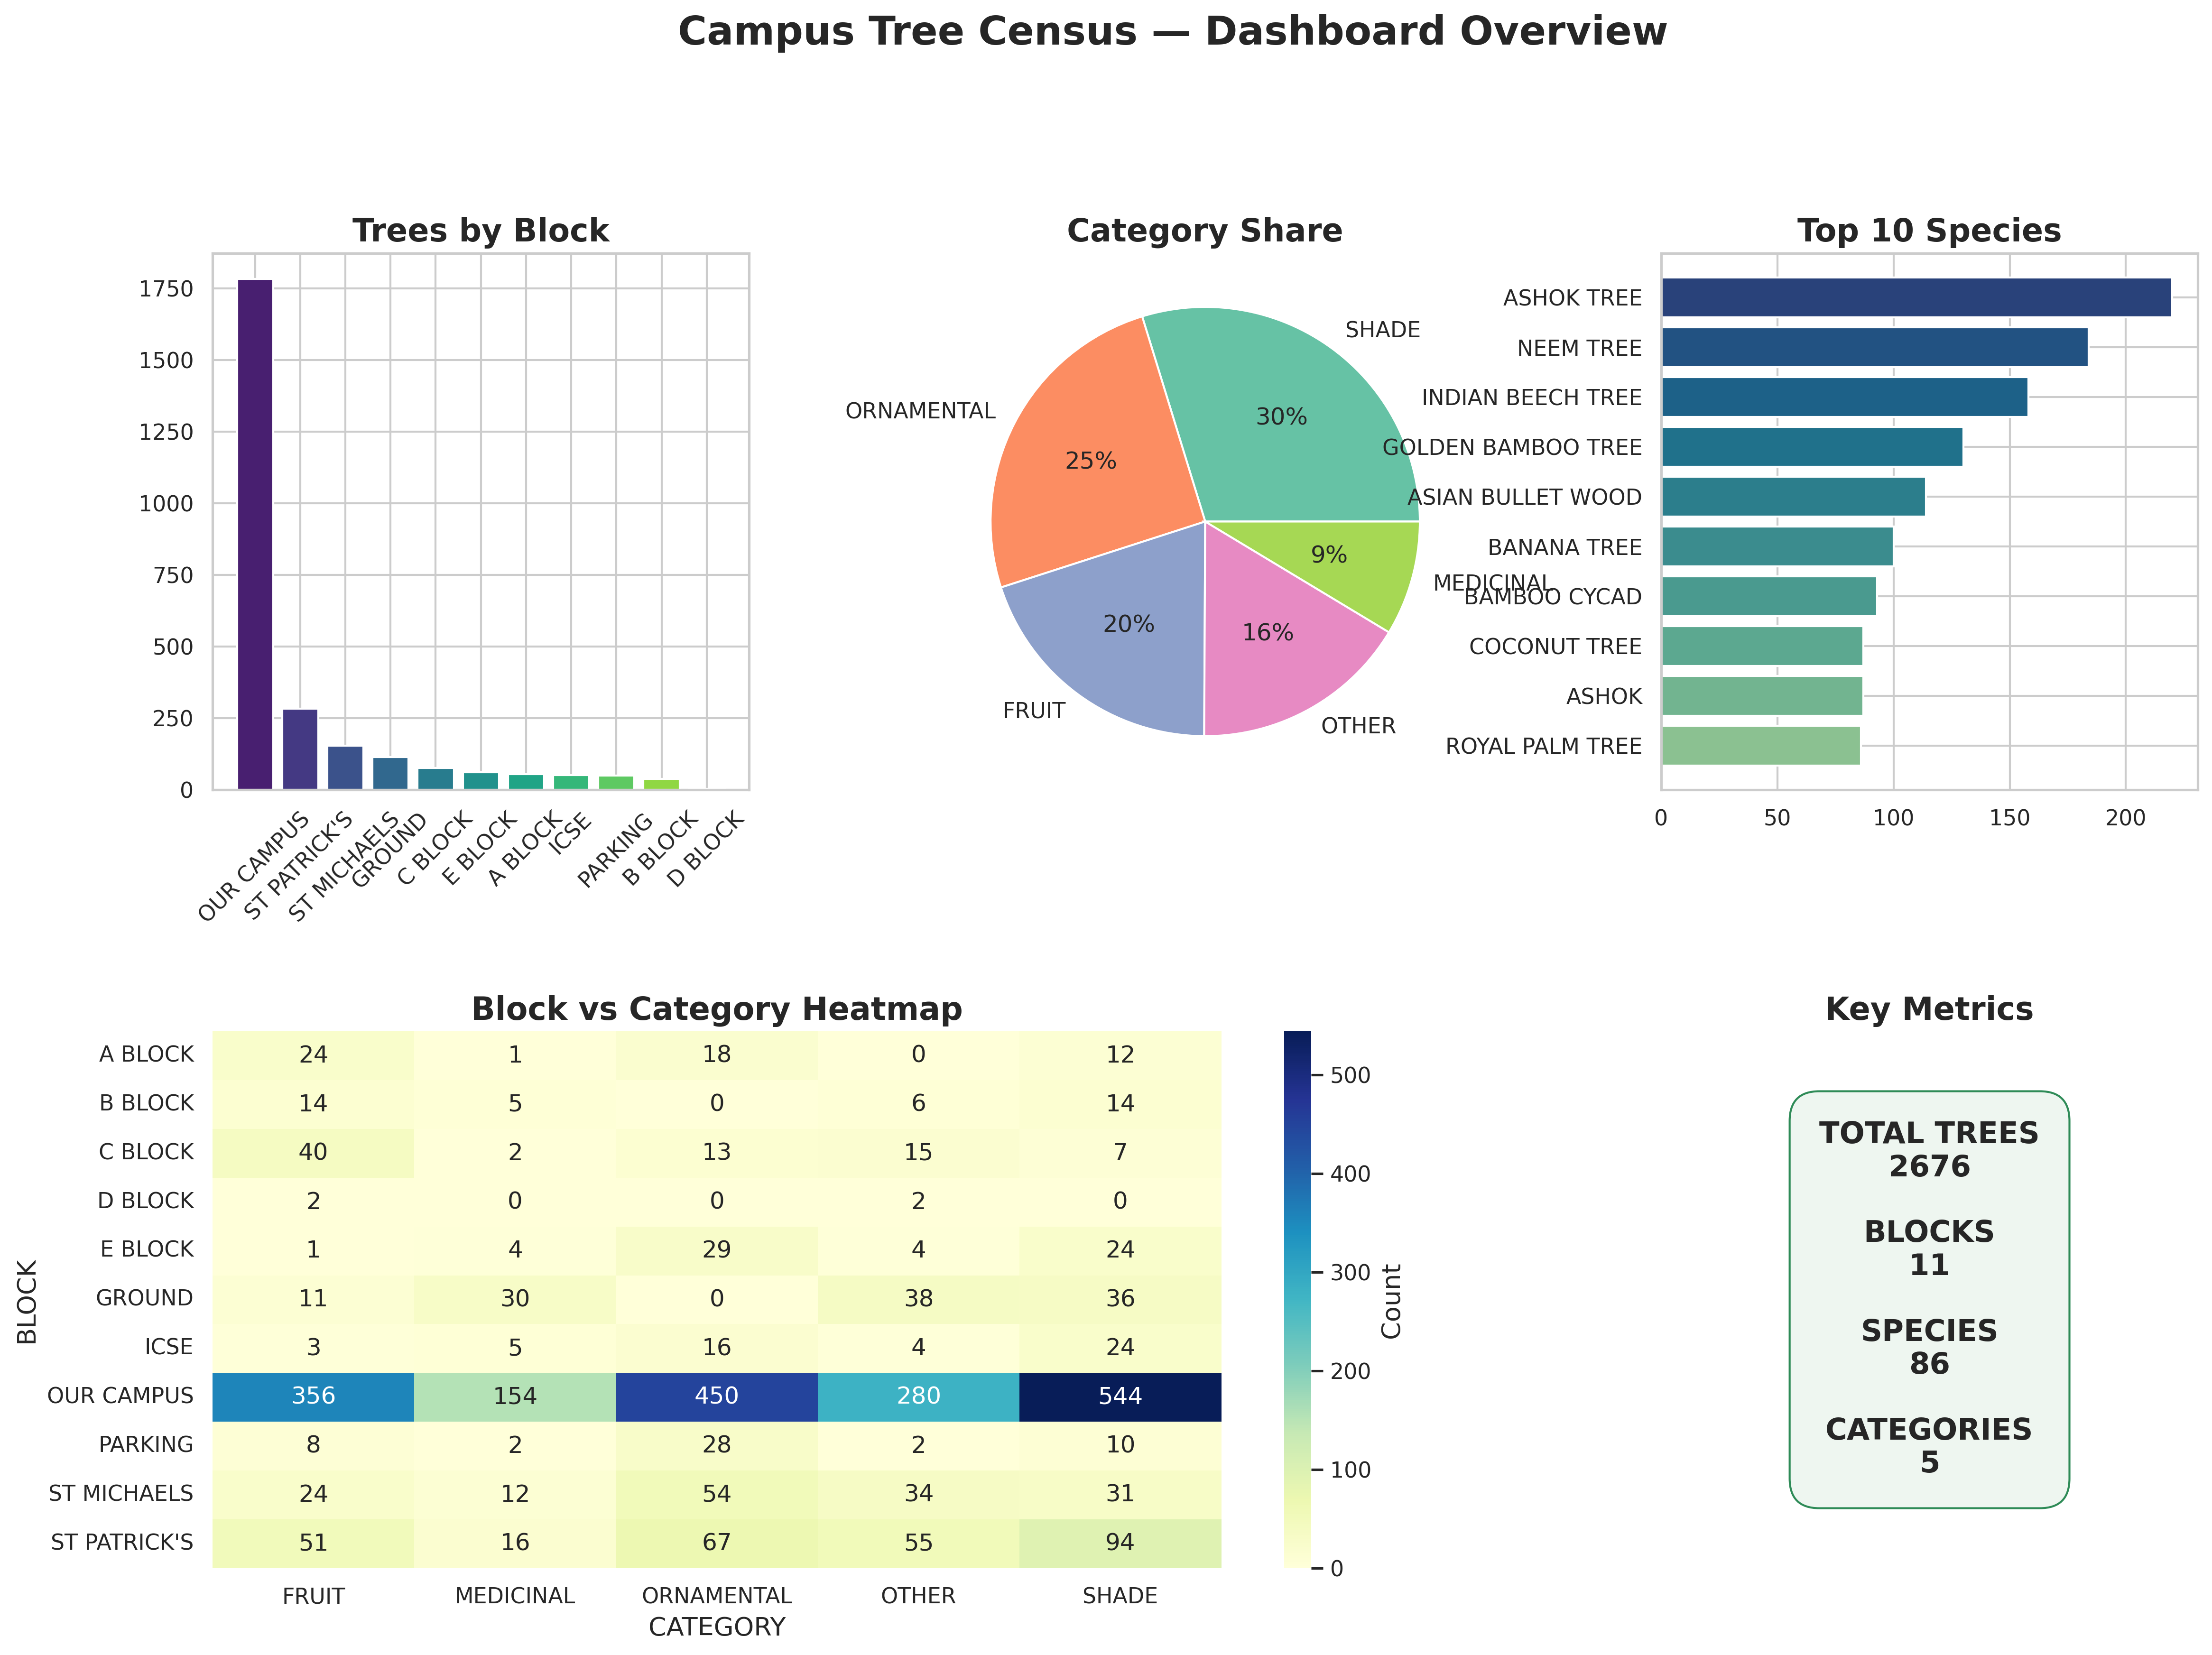Click the TOTAL TREES 2676 metric

[x=1929, y=1149]
